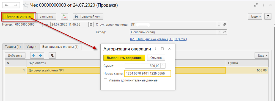Open the main Еще menu at top right
Viewport: 275px width, 101px height.
[x=255, y=16]
